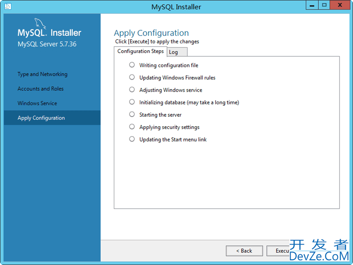Close the MySQL Installer window
Image resolution: width=353 pixels, height=265 pixels.
tap(340, 5)
